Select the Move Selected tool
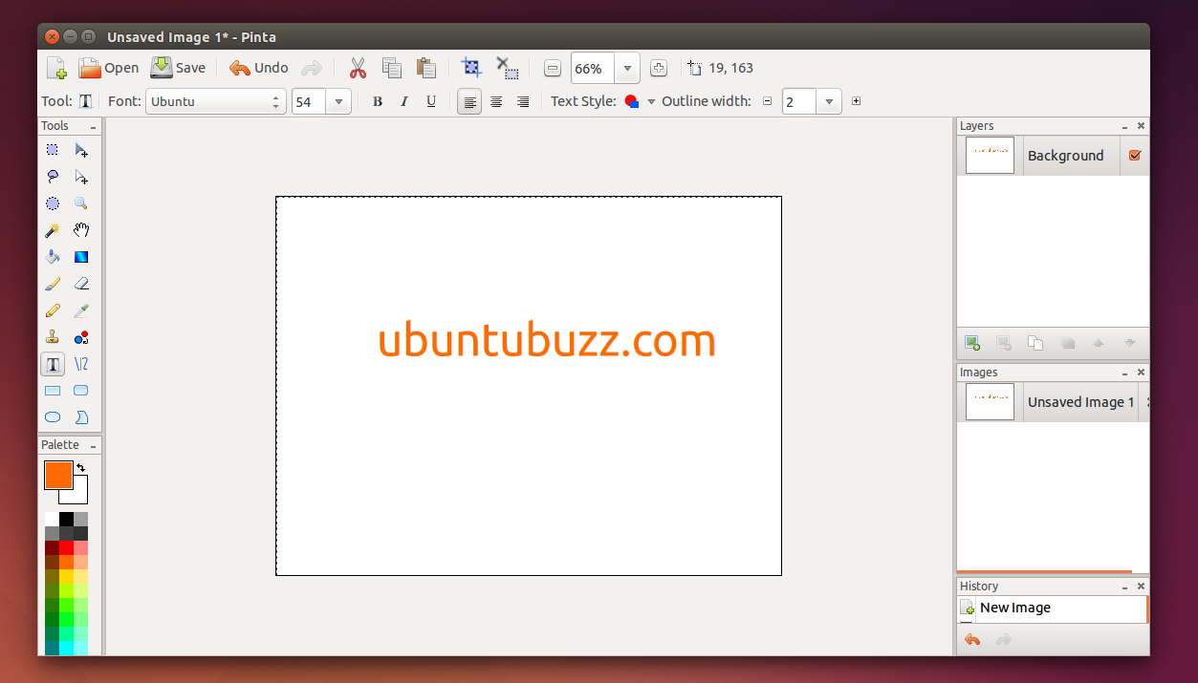This screenshot has height=683, width=1198. [81, 150]
